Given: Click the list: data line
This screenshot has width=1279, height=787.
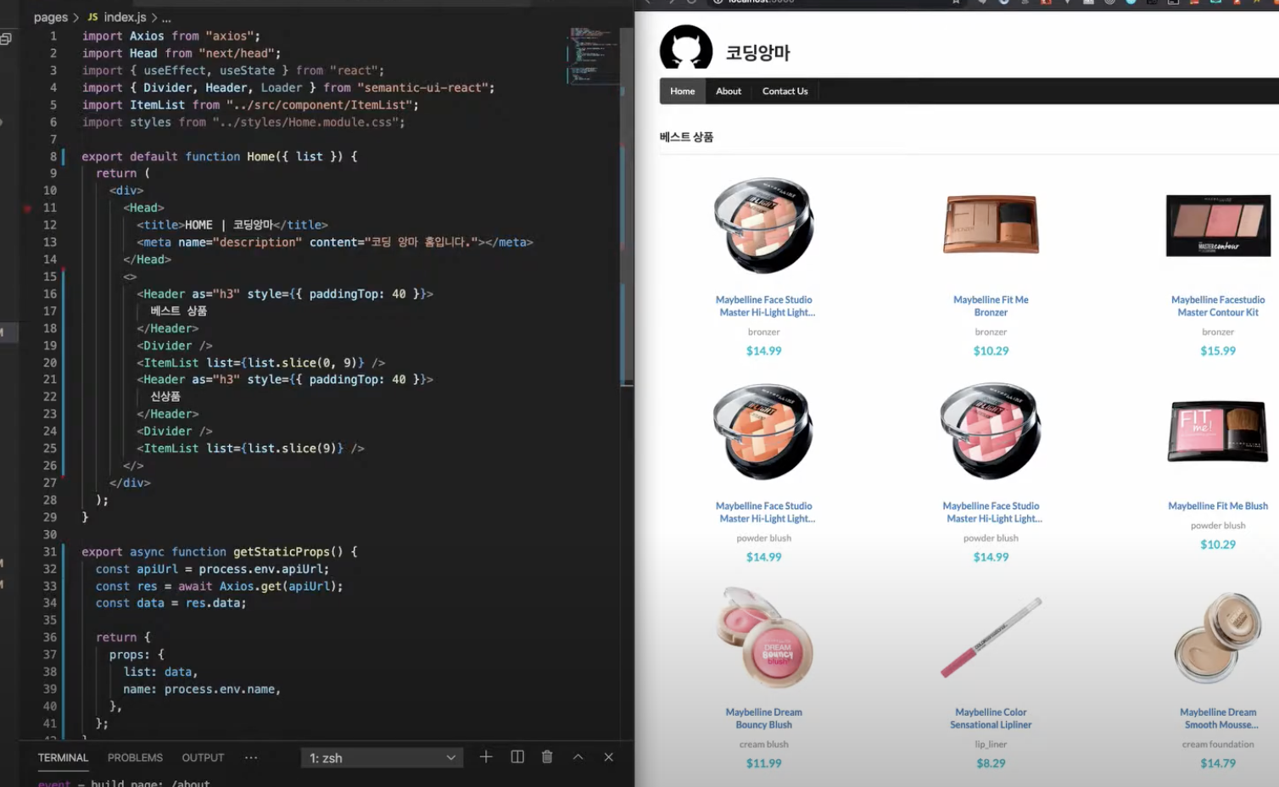Looking at the screenshot, I should coord(160,672).
